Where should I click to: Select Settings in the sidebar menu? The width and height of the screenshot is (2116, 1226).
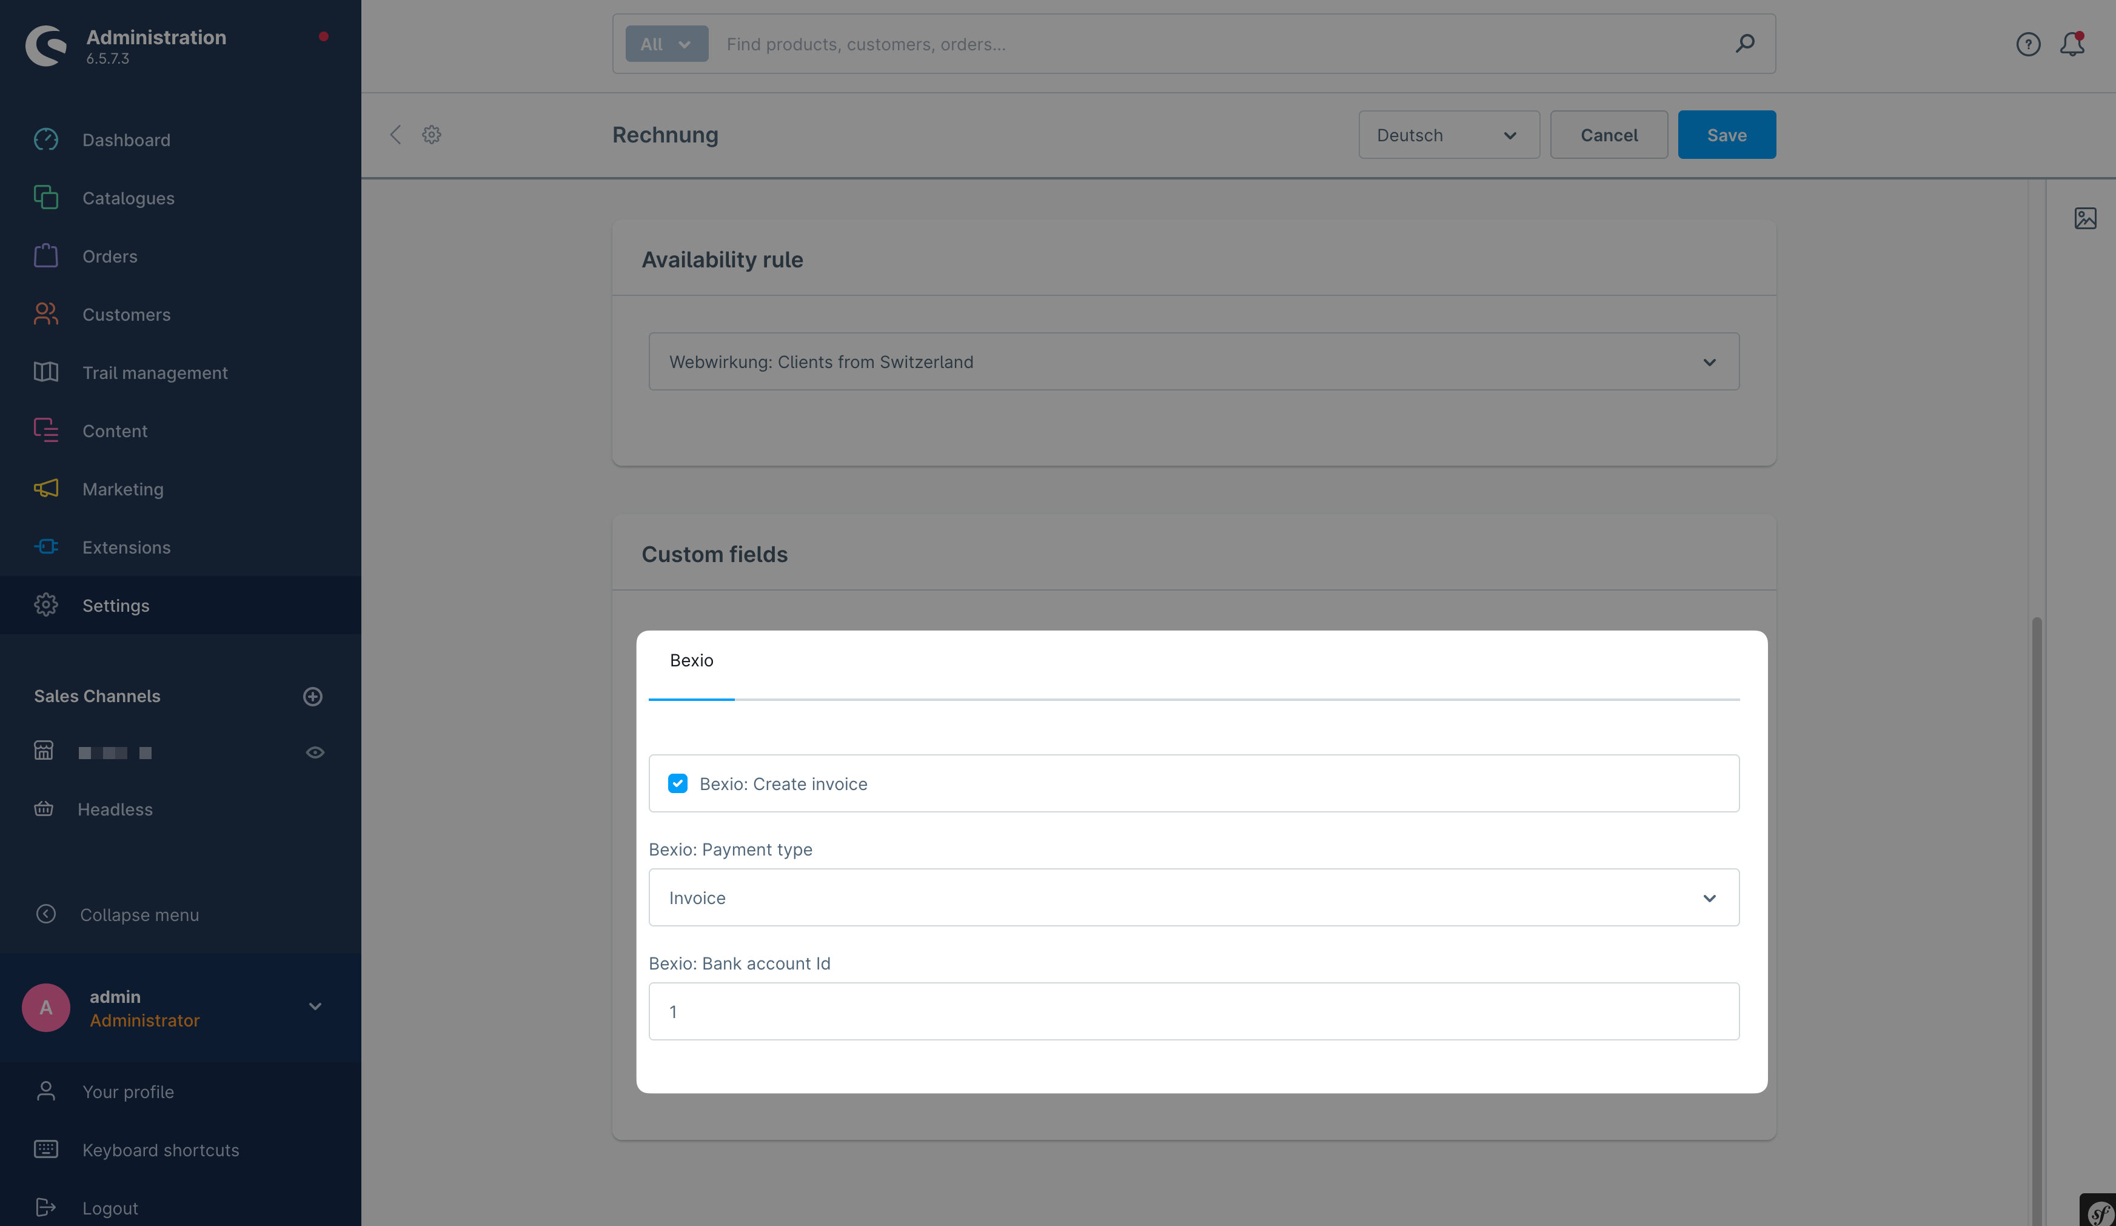pos(116,605)
